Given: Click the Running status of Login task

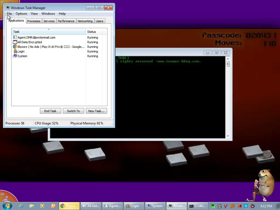Looking at the screenshot, I should click(x=92, y=51).
